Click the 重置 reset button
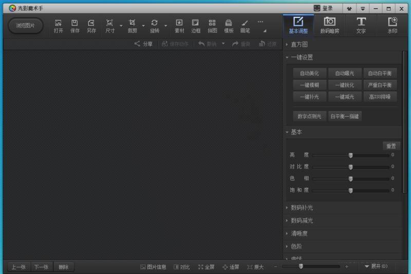The height and width of the screenshot is (274, 411). click(391, 146)
